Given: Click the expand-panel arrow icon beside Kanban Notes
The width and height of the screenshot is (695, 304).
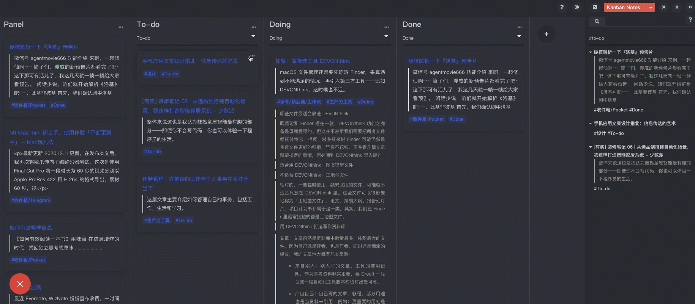Looking at the screenshot, I should pos(595,7).
